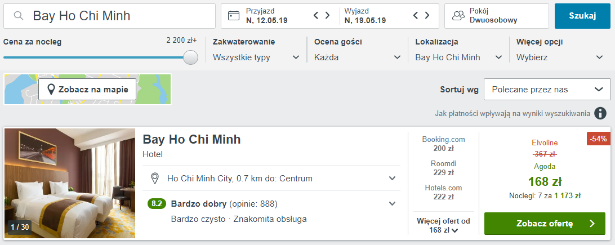Open the payment info icon

coord(600,113)
